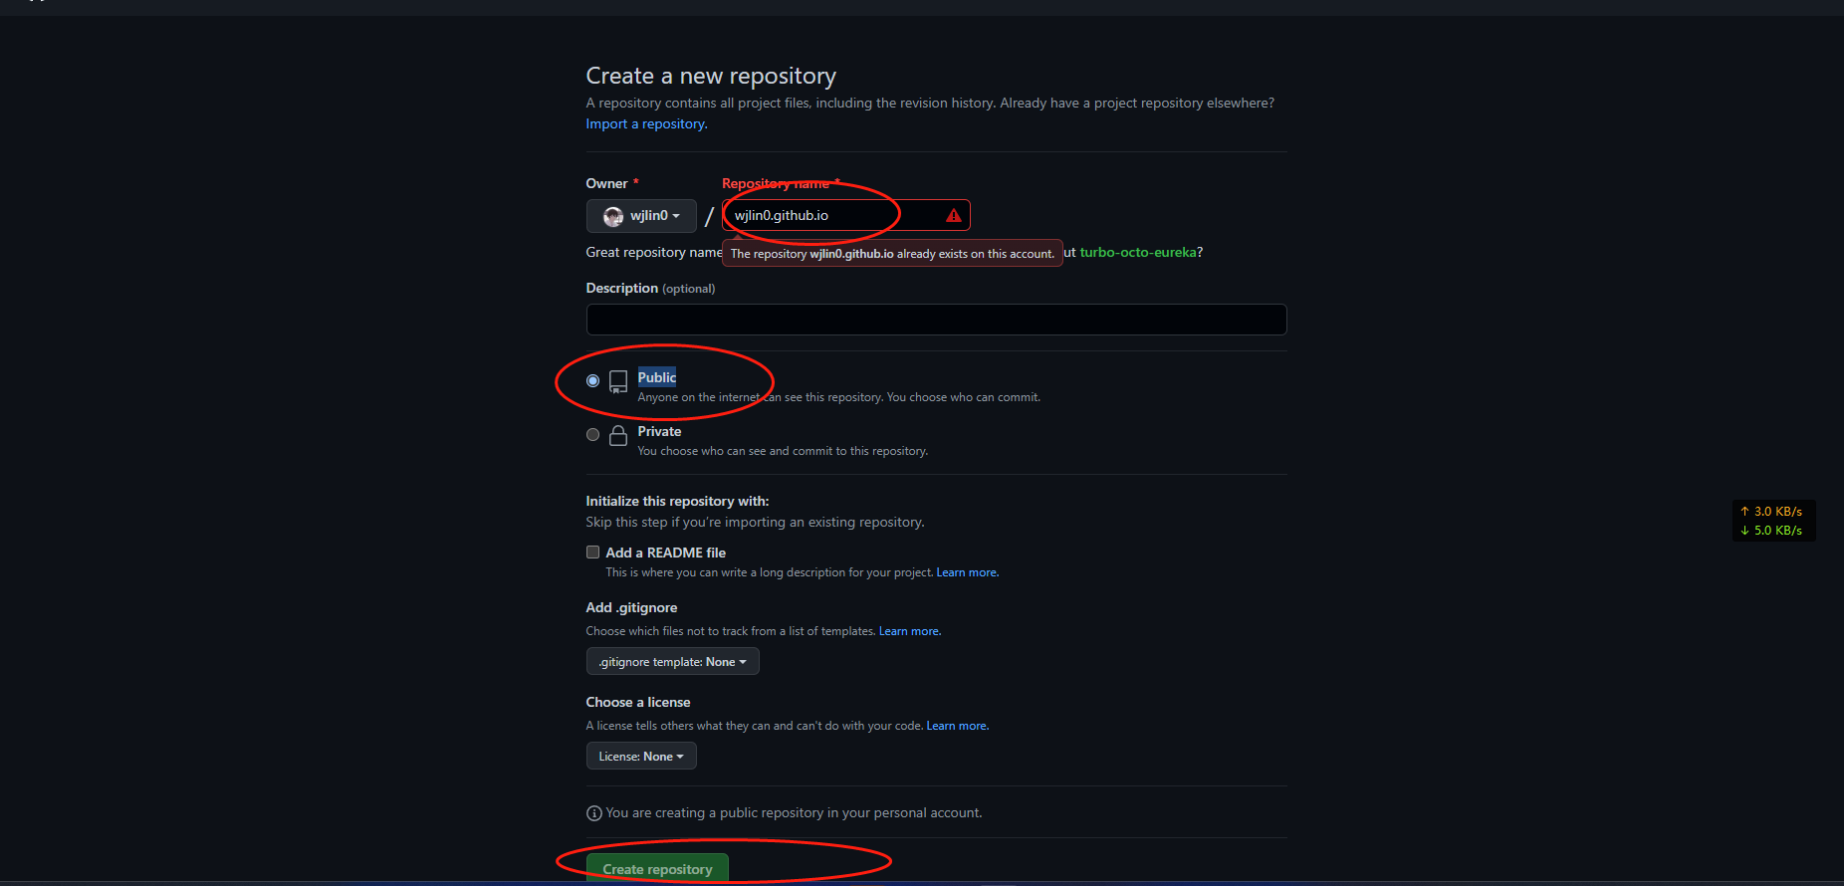Open Learn more link for README
Screen dimensions: 1844x886
coord(967,572)
